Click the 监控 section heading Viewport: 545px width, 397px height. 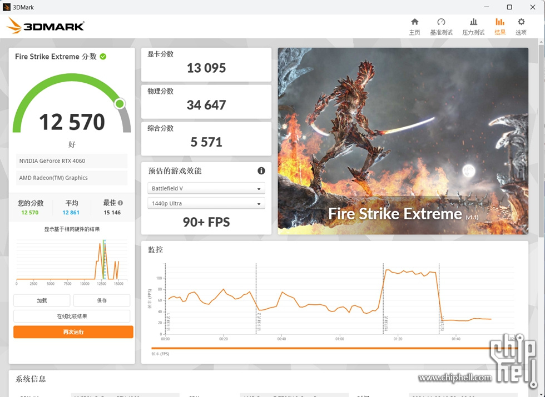point(155,249)
